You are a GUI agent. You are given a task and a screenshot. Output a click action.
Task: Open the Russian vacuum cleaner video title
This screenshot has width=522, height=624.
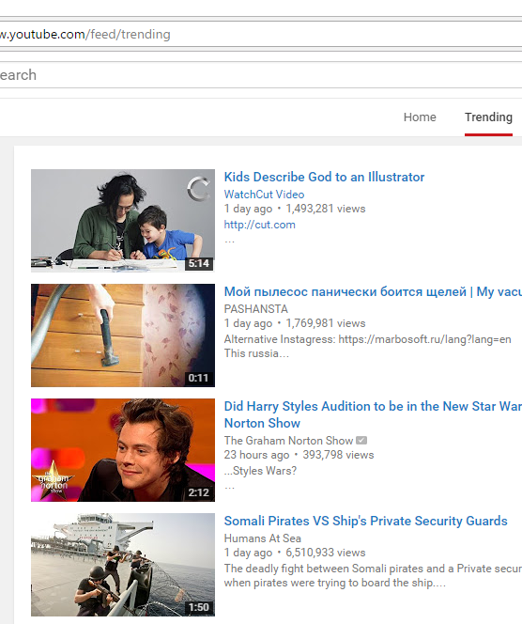click(373, 291)
